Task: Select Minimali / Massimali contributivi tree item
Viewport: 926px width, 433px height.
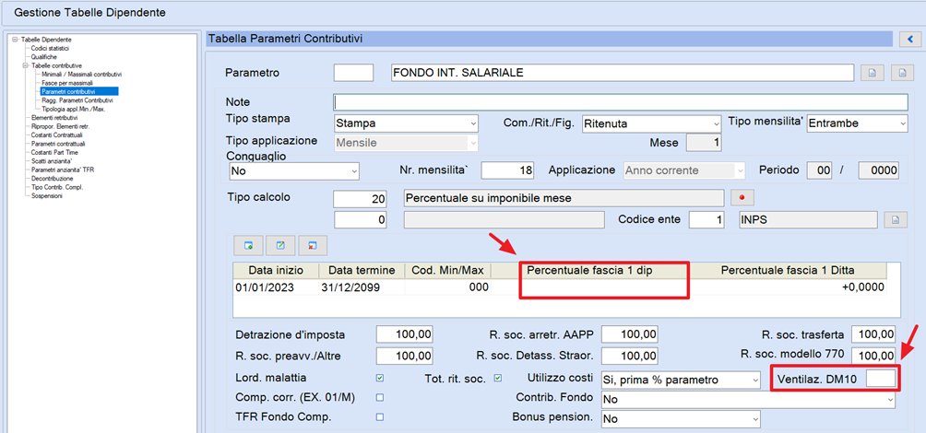Action: coord(81,75)
